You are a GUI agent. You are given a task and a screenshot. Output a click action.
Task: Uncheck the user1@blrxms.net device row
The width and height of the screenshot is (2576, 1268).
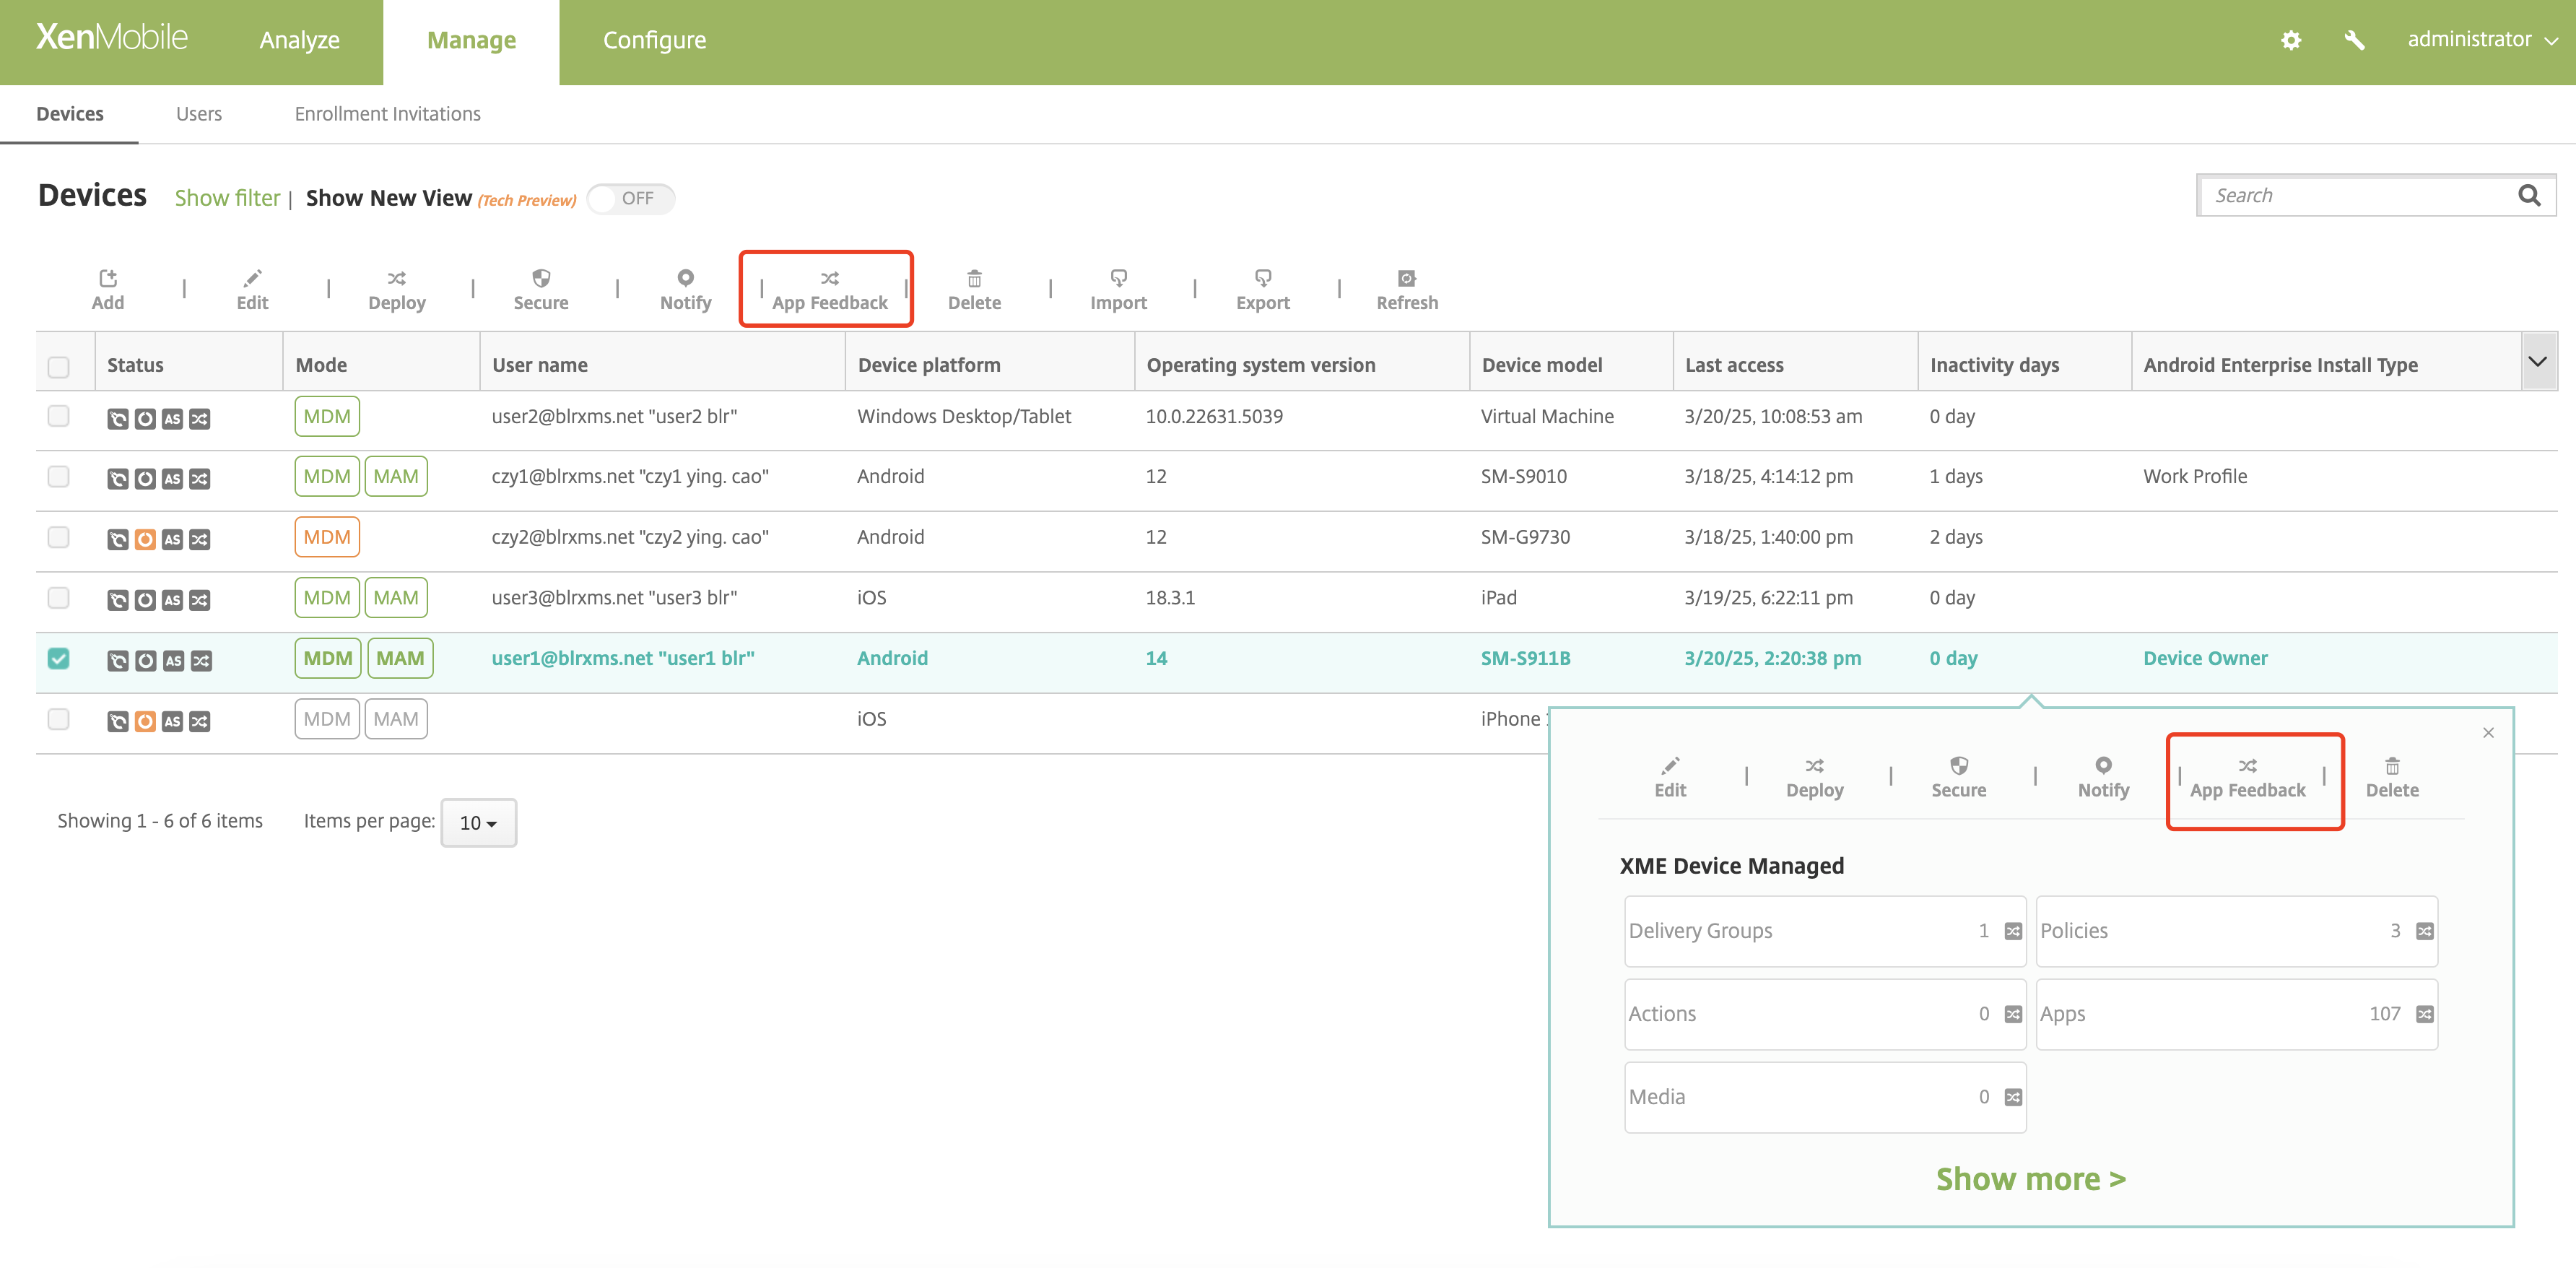[x=59, y=658]
